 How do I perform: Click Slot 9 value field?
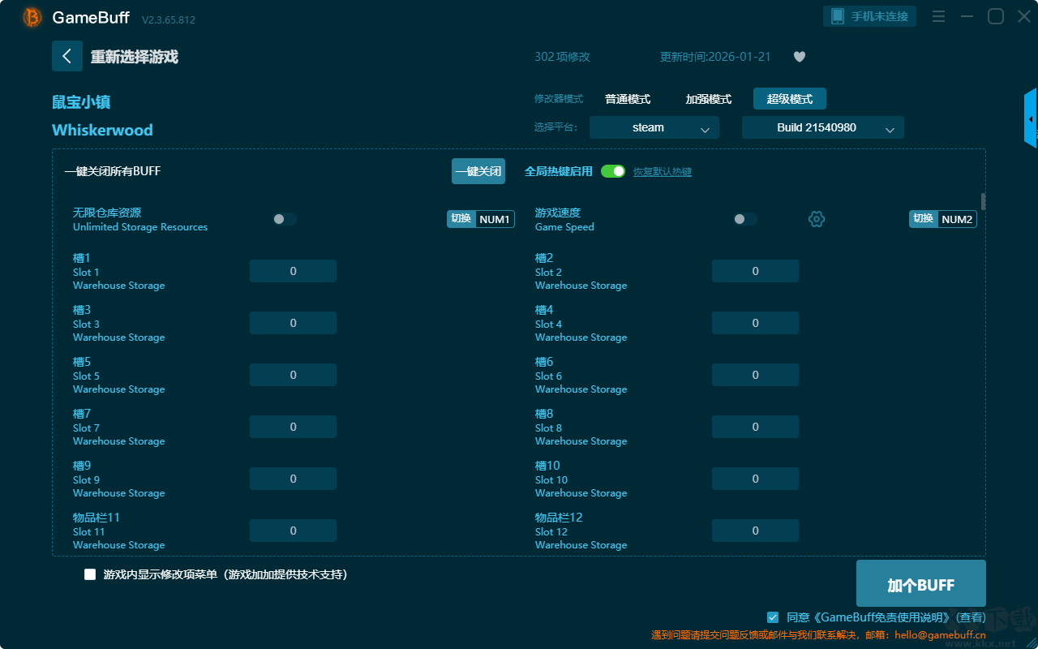(x=293, y=479)
